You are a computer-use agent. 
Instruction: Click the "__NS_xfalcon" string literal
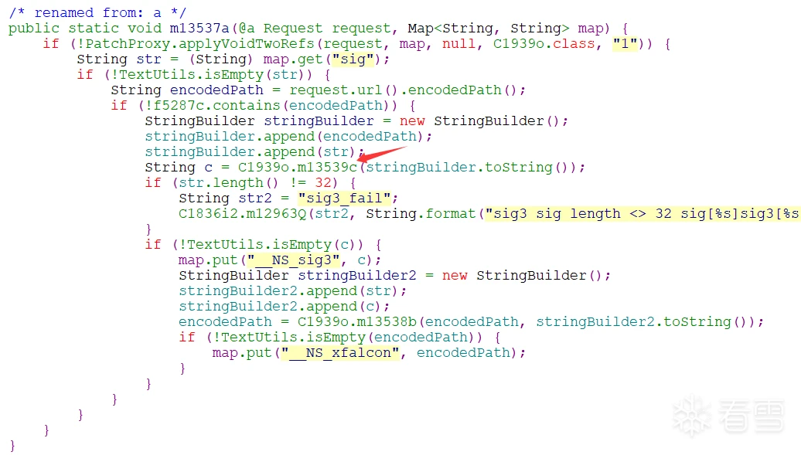pos(339,353)
